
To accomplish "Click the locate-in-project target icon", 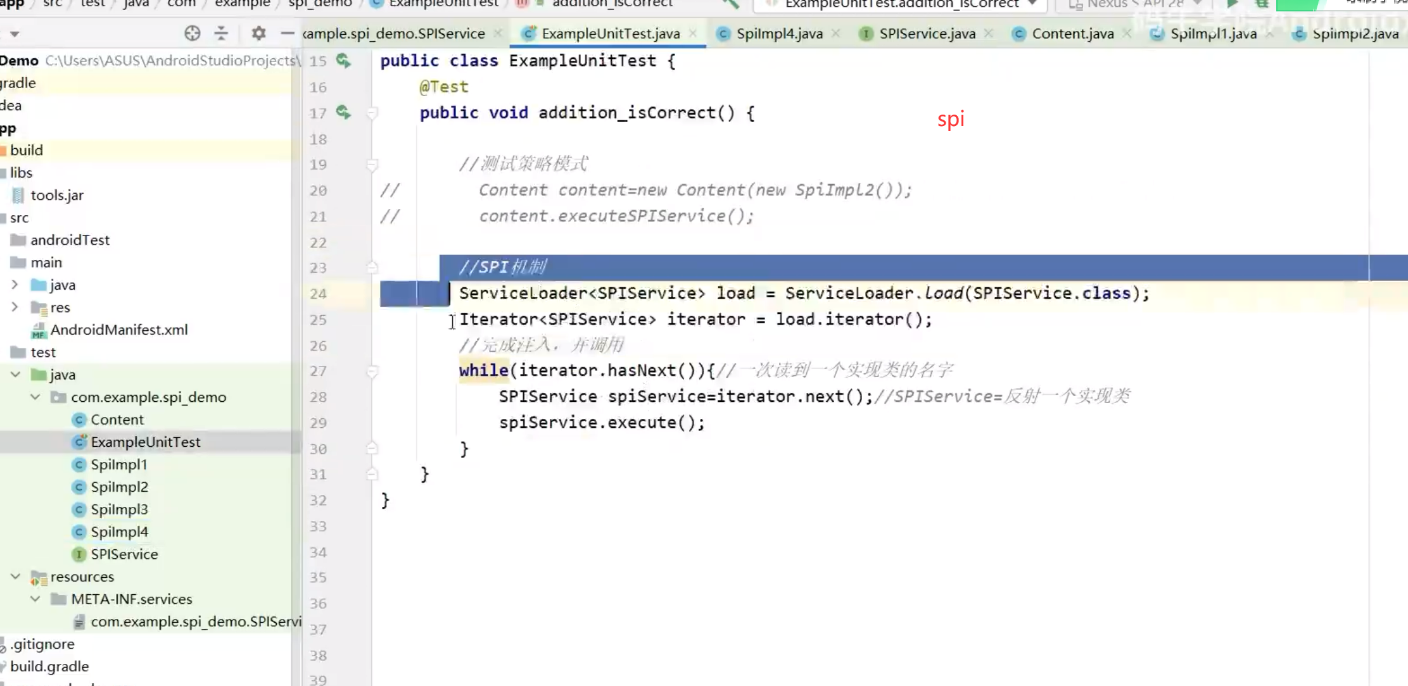I will pos(192,33).
